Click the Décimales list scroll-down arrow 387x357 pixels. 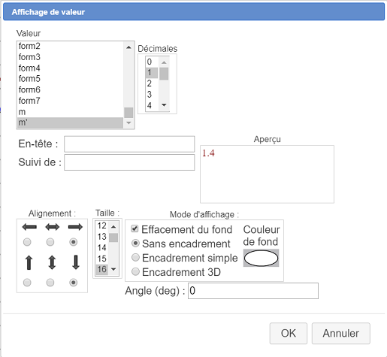[x=164, y=105]
